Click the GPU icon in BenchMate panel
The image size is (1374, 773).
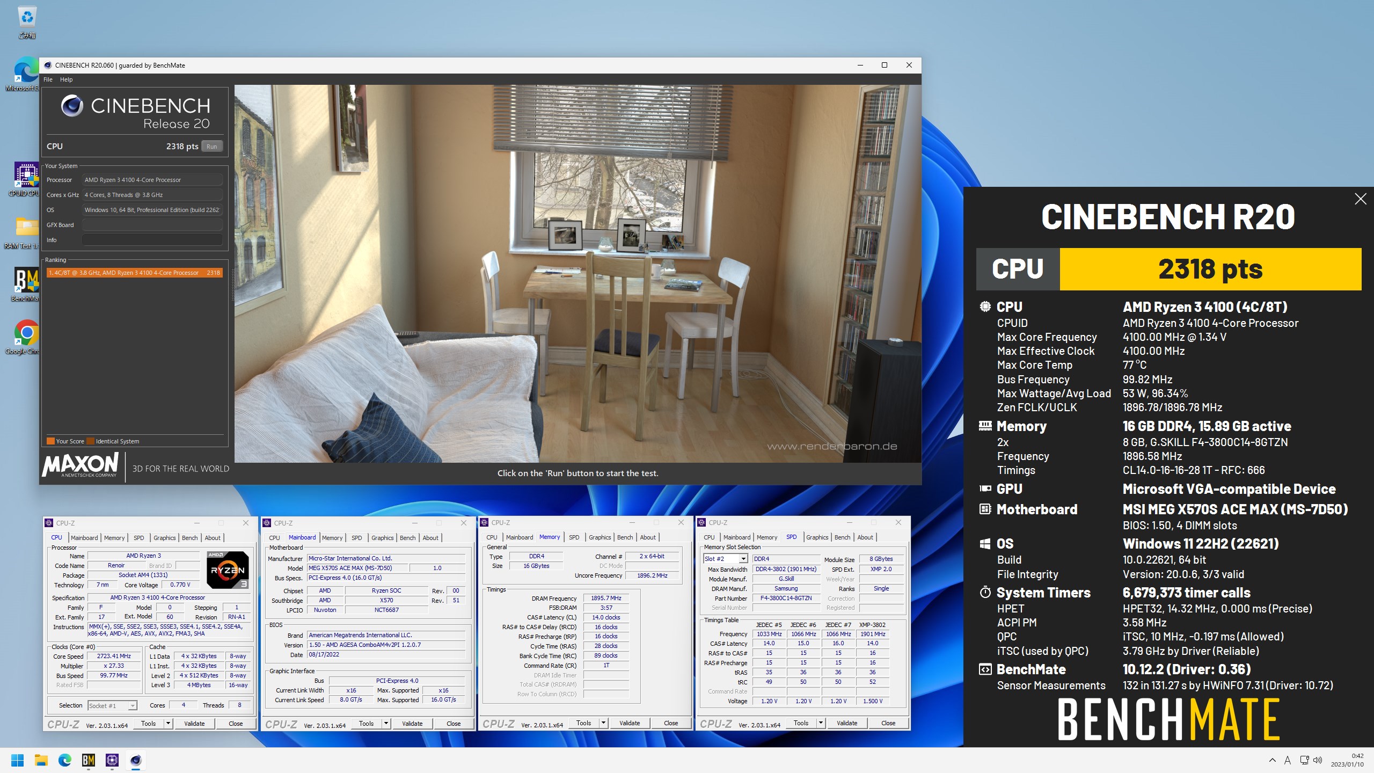point(985,488)
